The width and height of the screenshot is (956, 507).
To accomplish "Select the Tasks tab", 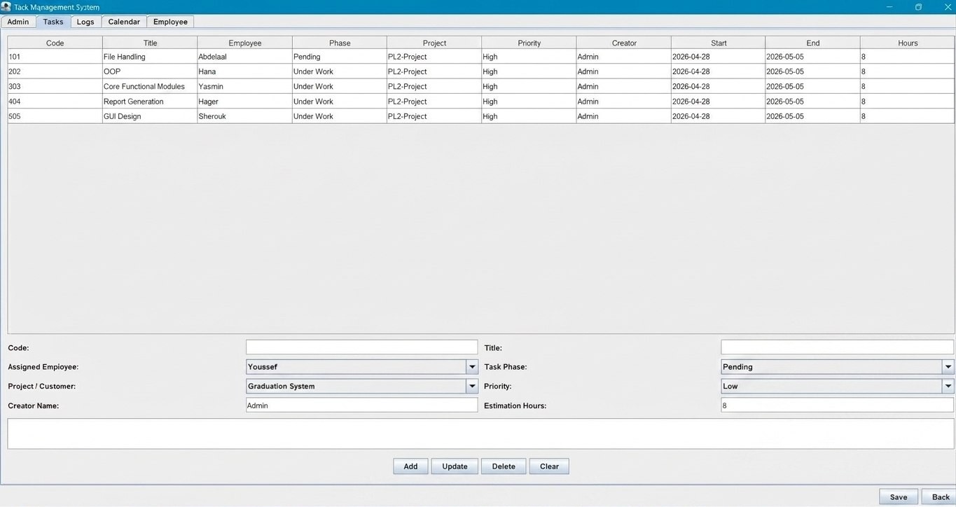I will (53, 22).
